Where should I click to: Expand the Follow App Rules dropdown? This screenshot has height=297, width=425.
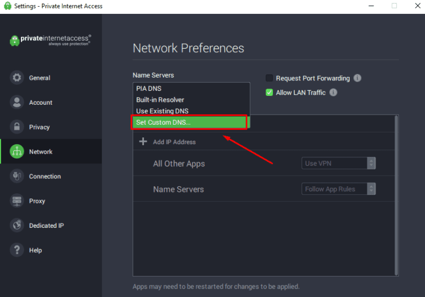click(339, 189)
